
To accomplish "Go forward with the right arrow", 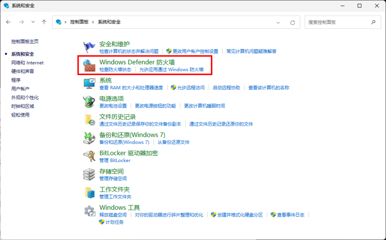I will coord(22,22).
